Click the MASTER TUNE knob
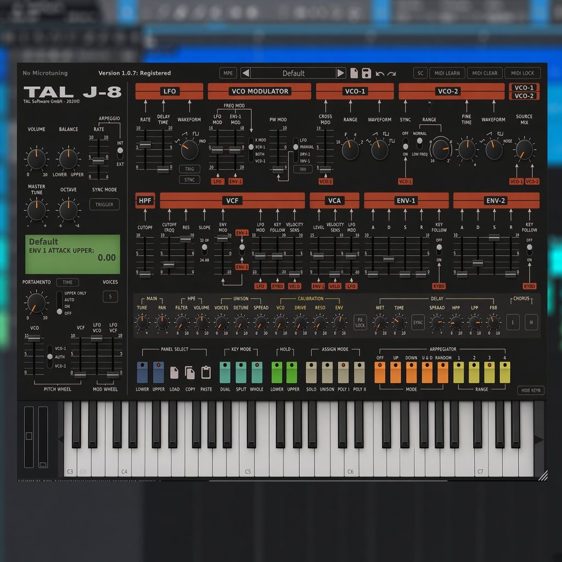 36,210
